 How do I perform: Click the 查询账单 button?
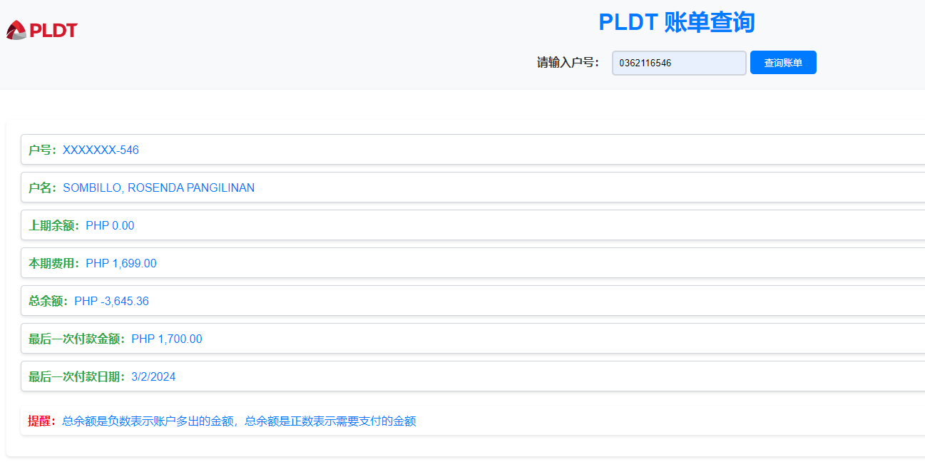click(783, 63)
